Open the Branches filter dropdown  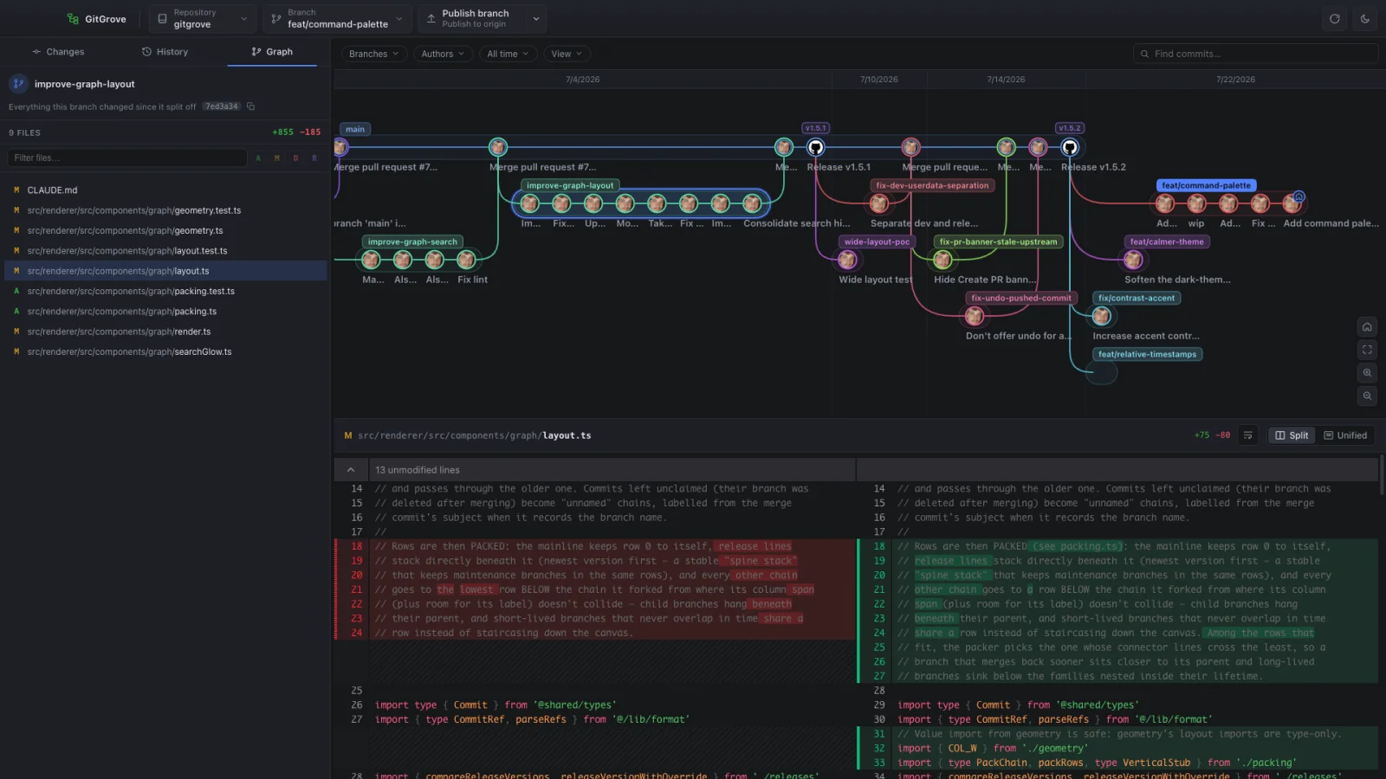click(x=374, y=54)
